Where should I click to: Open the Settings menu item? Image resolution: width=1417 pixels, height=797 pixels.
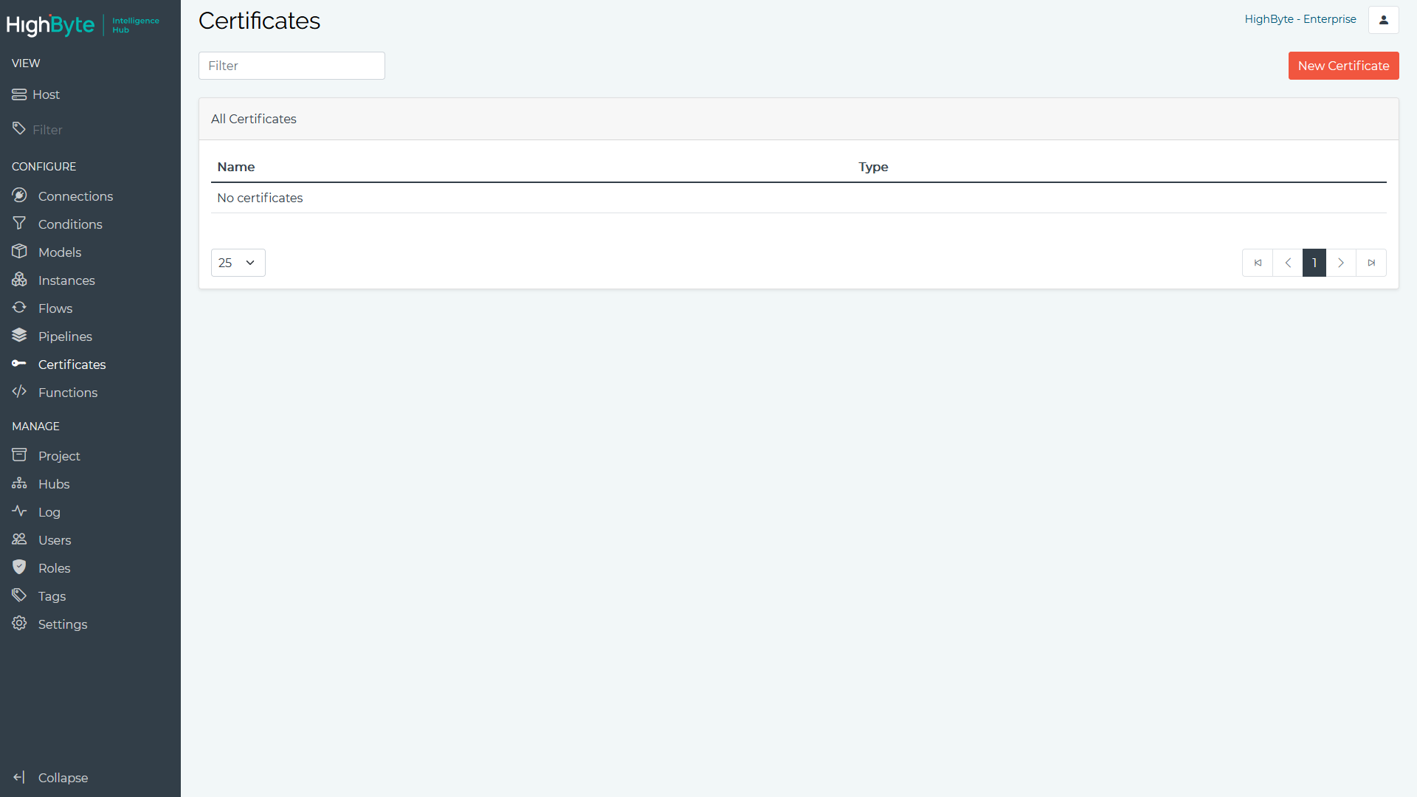click(62, 624)
